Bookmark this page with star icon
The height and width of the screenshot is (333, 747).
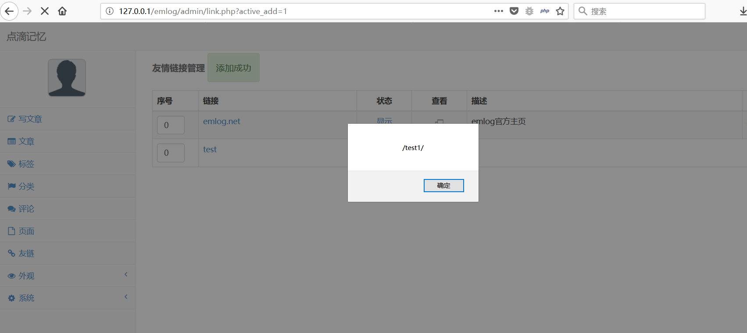click(x=560, y=11)
